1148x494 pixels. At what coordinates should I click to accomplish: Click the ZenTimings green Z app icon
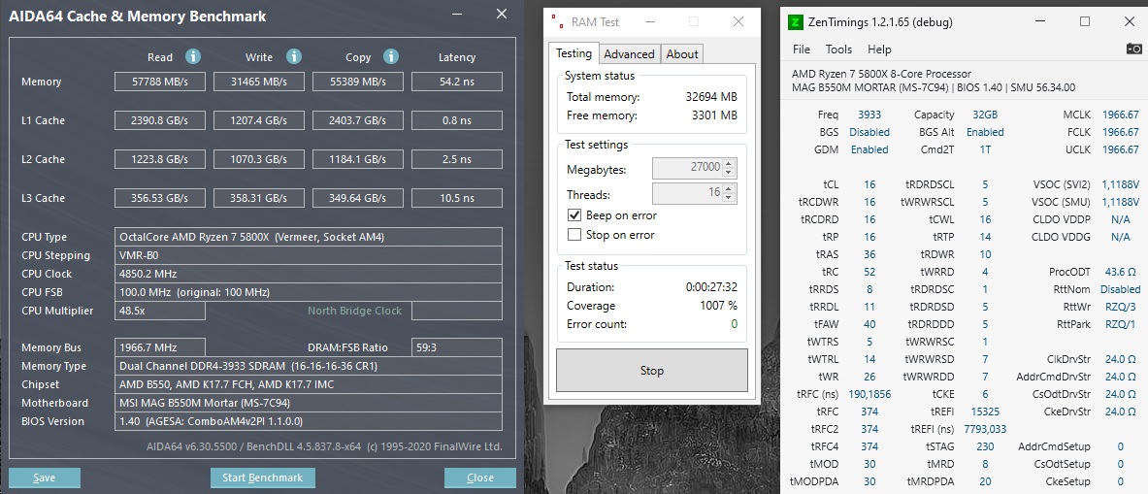(795, 22)
